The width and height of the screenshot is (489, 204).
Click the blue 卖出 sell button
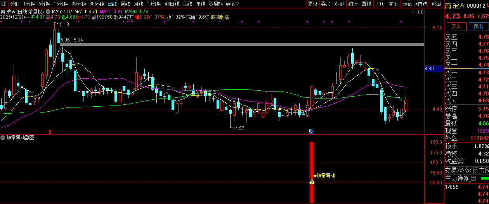pos(479,26)
